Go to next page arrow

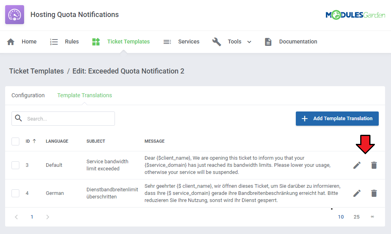pos(48,217)
